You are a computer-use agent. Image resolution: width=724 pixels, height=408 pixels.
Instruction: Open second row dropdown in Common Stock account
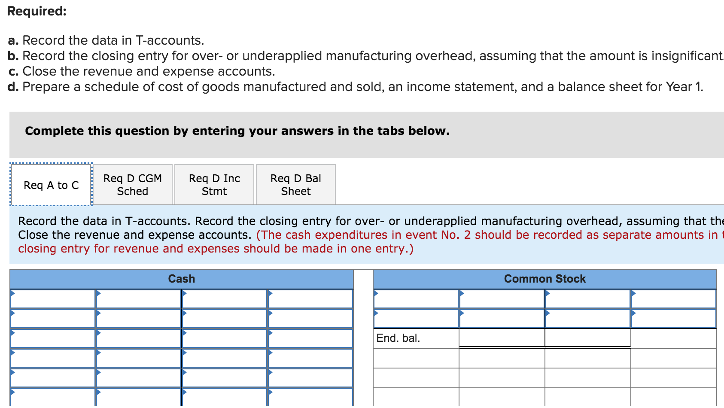(x=414, y=318)
